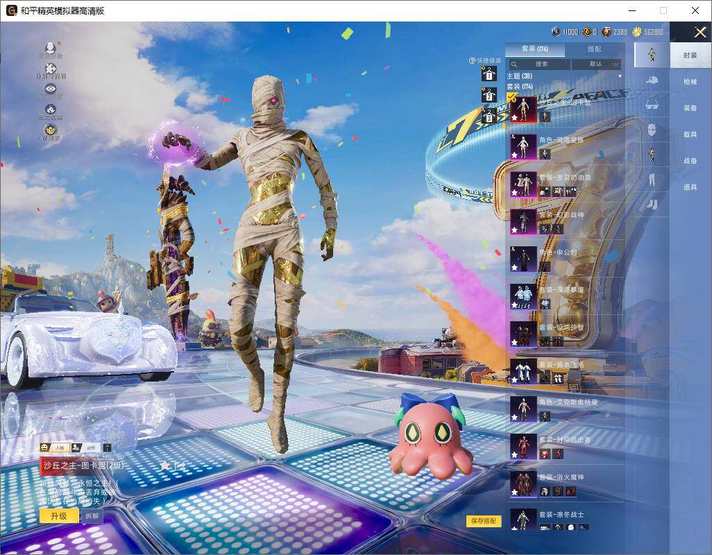The width and height of the screenshot is (712, 555).
Task: Select the 角色-黄海星辰 outfit thumbnail
Action: pyautogui.click(x=523, y=146)
